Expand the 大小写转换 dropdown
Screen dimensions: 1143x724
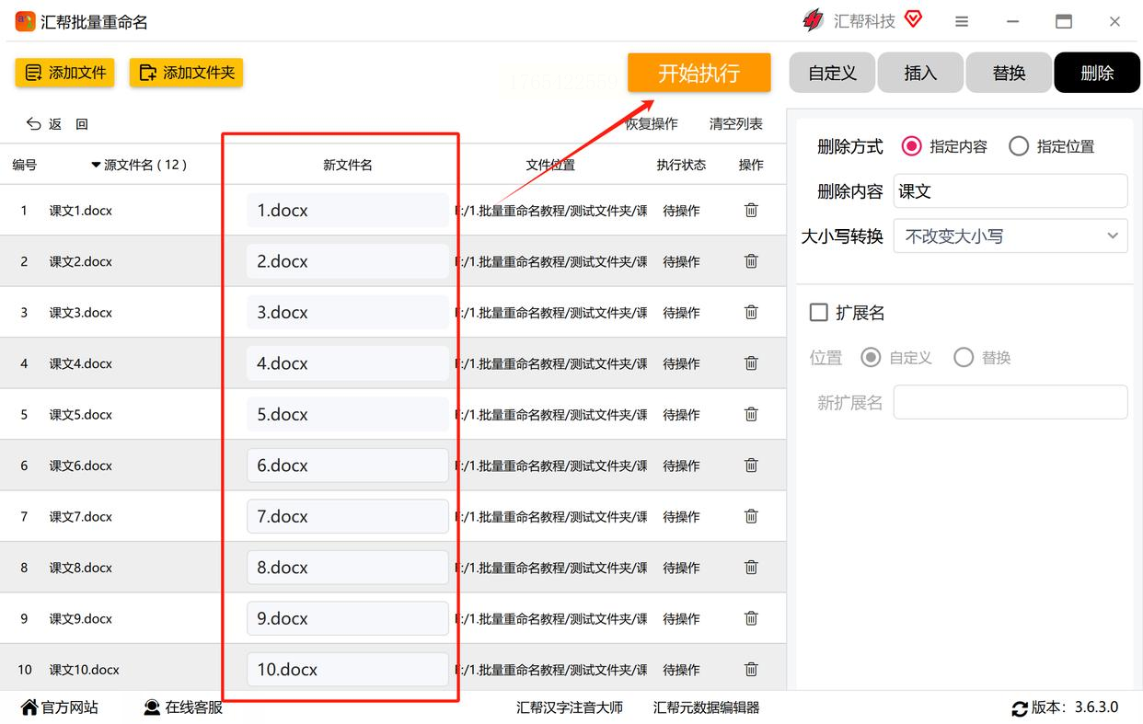coord(1010,236)
